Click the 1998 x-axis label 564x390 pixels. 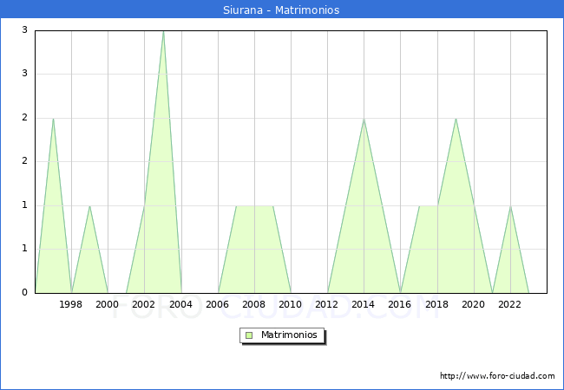pyautogui.click(x=71, y=304)
